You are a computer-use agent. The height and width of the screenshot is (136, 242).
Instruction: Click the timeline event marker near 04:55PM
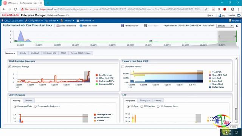(x=15, y=41)
